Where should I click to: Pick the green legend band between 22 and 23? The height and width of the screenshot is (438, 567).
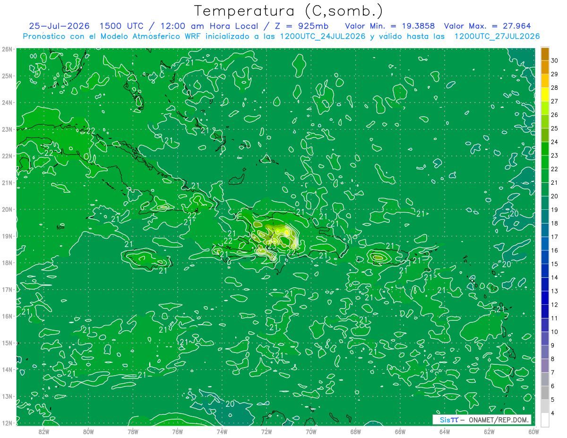pyautogui.click(x=545, y=162)
